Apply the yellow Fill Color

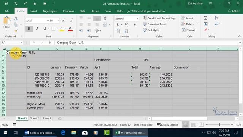click(x=62, y=29)
